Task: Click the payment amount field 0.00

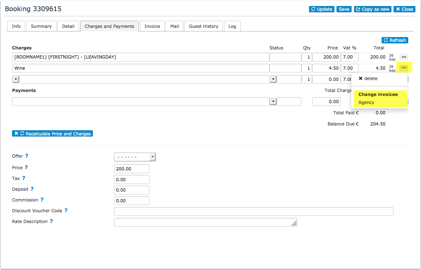Action: [326, 102]
